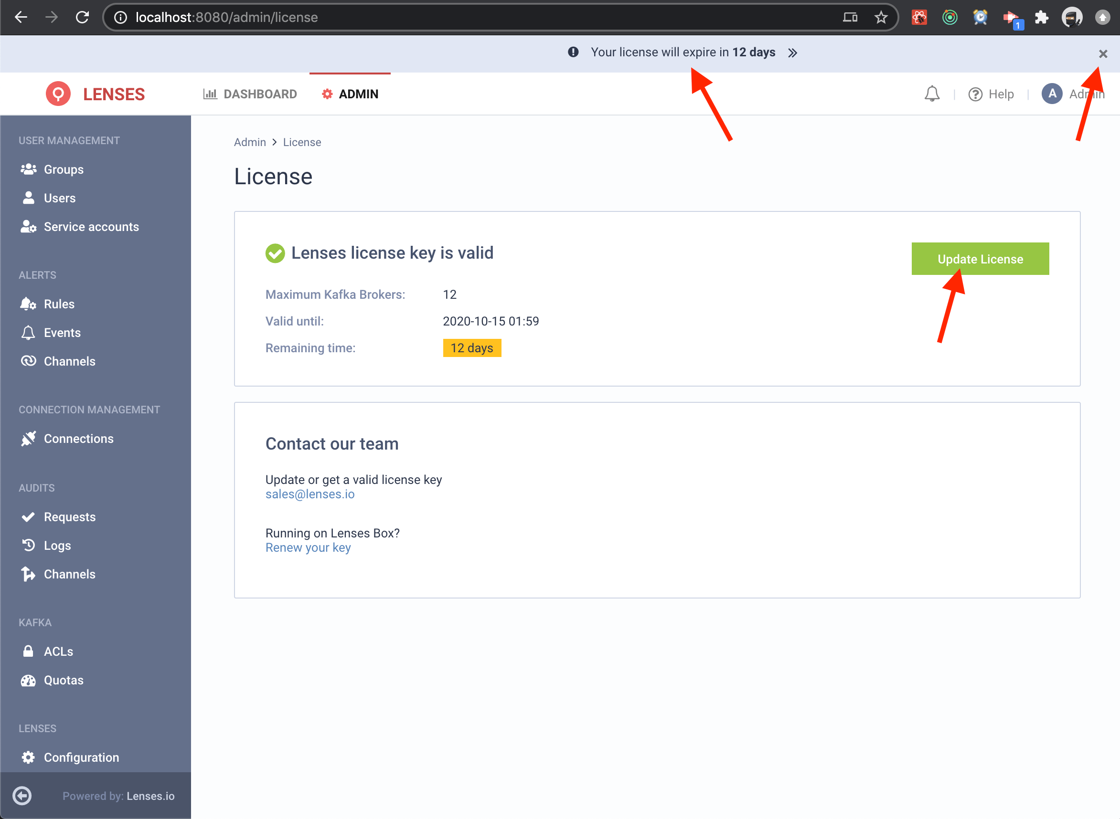Click the bell notification icon
Screen dimensions: 1120x819
tap(932, 94)
